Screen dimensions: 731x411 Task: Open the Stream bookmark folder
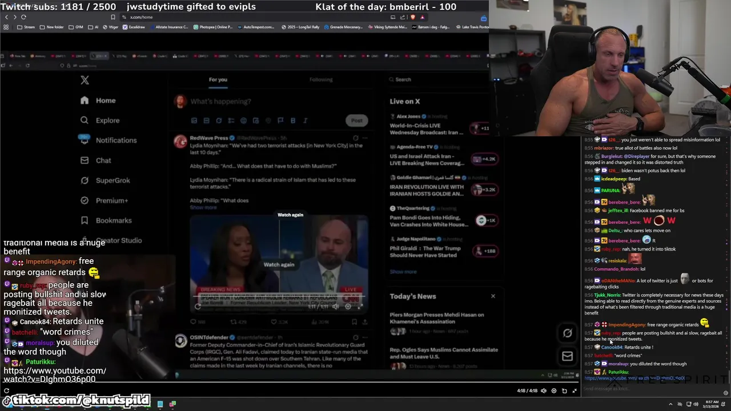coord(26,27)
